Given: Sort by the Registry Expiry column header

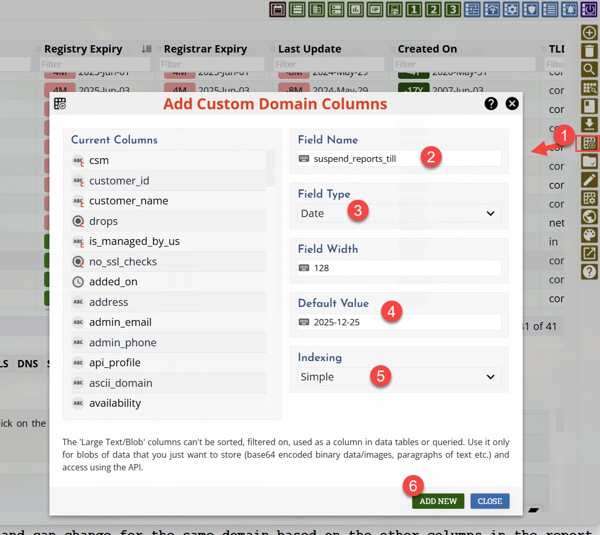Looking at the screenshot, I should coord(83,49).
